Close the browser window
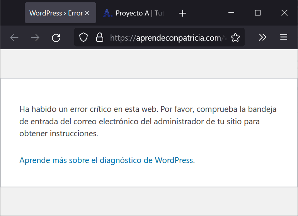298x216 pixels. point(284,13)
